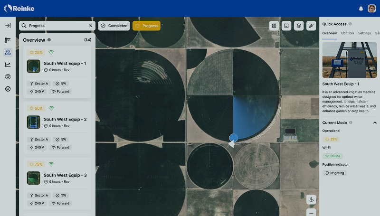Open the settings gear sidebar icon

pyautogui.click(x=8, y=77)
